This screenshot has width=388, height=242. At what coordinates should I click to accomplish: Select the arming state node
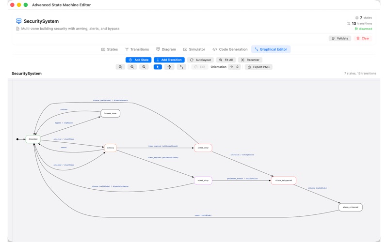[111, 148]
